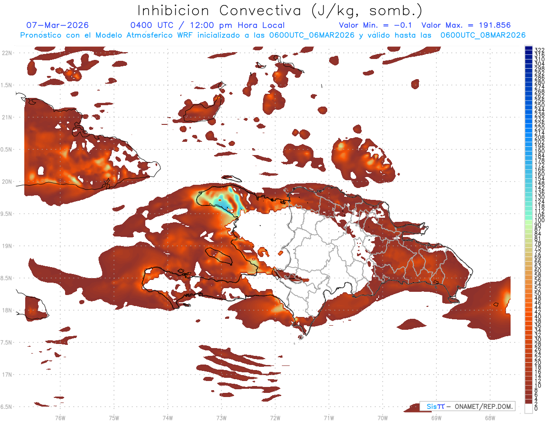Click the white swatch beside 0 on the colorbar
The width and height of the screenshot is (550, 424).
tap(528, 408)
